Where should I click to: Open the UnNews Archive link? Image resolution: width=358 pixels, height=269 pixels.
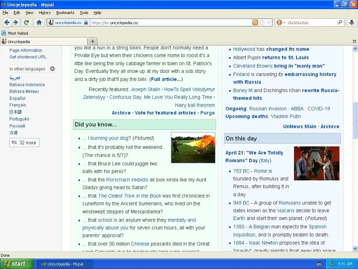point(330,126)
